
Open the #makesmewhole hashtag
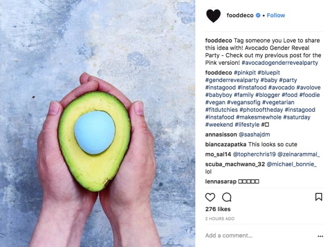pos(259,117)
